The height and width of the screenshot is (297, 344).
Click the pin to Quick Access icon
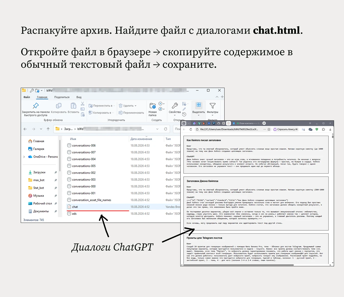(x=36, y=105)
